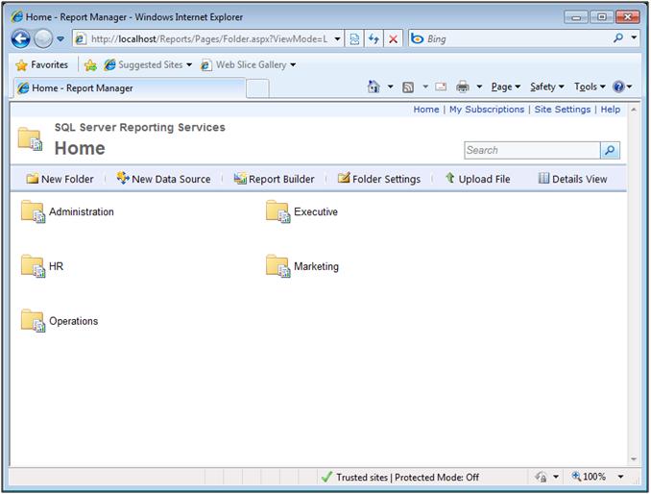Select the Home - Report Manager tab
Screen dimensions: 651x494
(x=129, y=88)
